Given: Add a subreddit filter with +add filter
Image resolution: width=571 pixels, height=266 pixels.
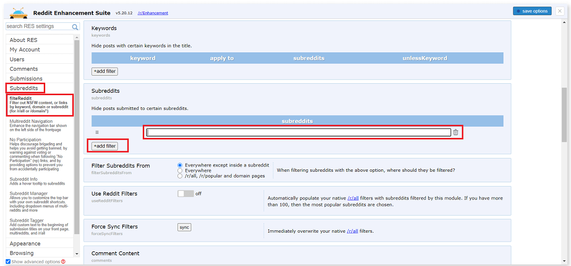Looking at the screenshot, I should point(105,146).
